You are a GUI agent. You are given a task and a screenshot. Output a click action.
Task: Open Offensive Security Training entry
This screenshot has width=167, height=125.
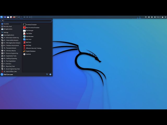[37, 48]
